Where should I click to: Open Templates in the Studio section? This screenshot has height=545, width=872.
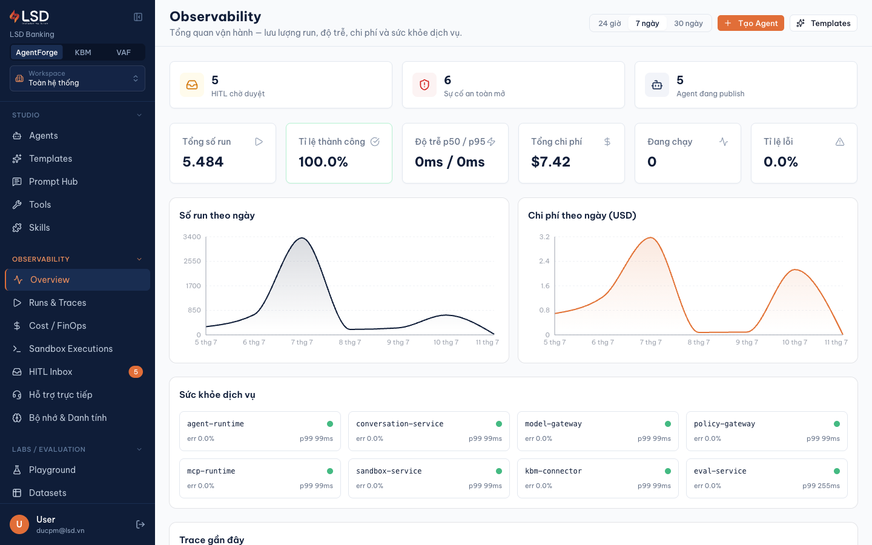click(x=78, y=159)
